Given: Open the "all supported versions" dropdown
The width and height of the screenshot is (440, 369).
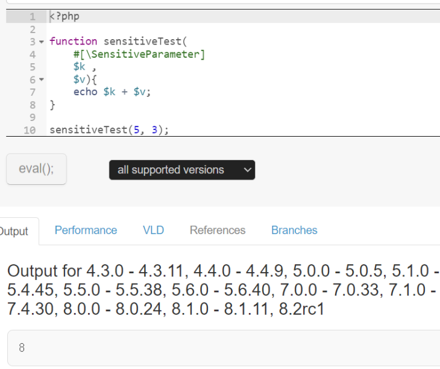Looking at the screenshot, I should [x=182, y=170].
